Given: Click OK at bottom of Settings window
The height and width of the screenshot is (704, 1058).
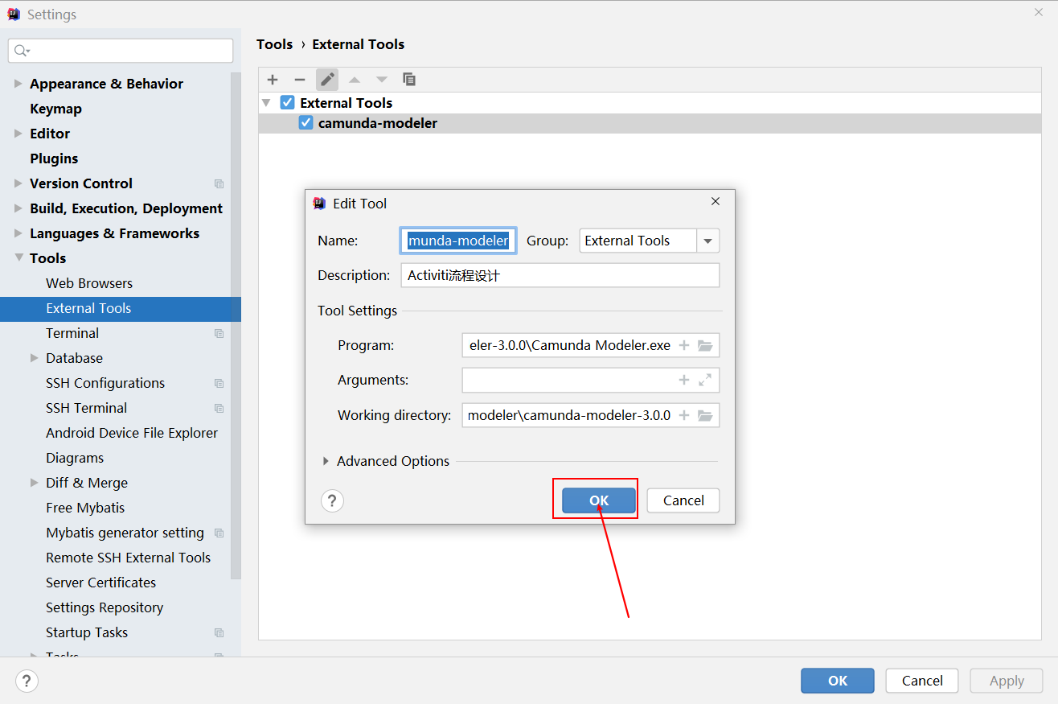Looking at the screenshot, I should 838,681.
